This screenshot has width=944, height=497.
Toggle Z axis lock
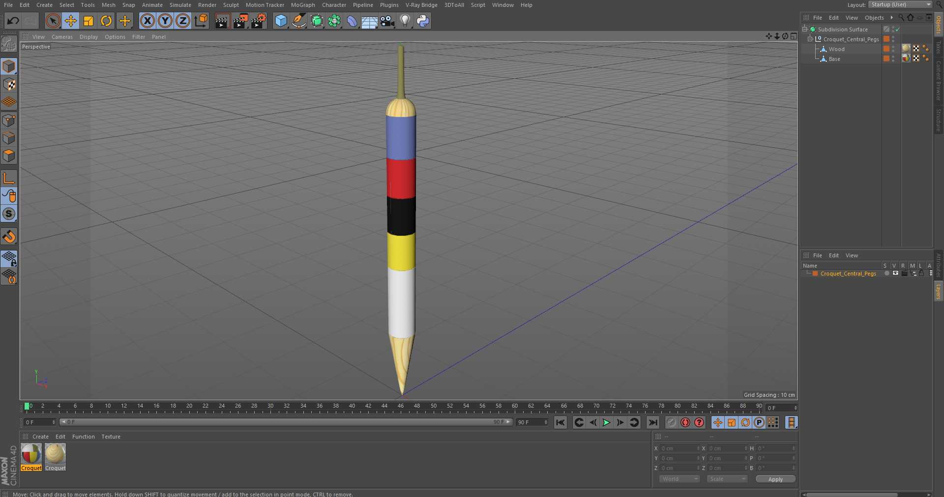click(x=183, y=21)
